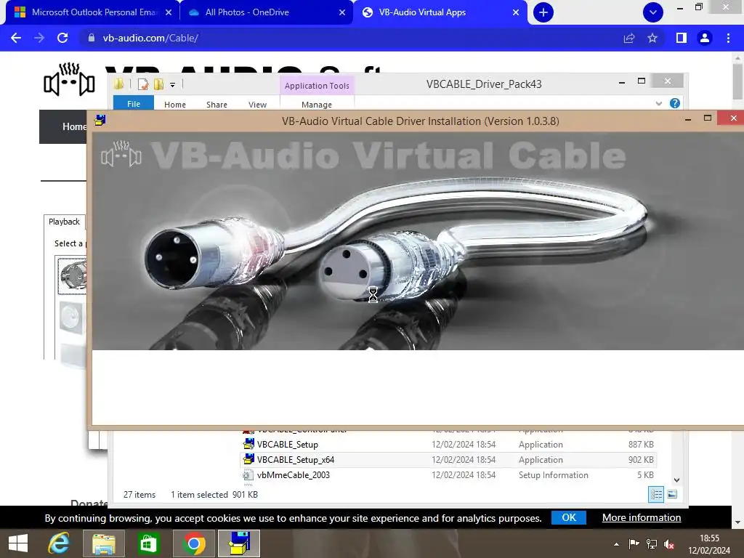Click the address bar URL vb-audio.com/Cable/
The image size is (744, 558).
tap(150, 38)
